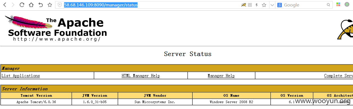Click the lightning bolt speed mode icon

[257, 5]
